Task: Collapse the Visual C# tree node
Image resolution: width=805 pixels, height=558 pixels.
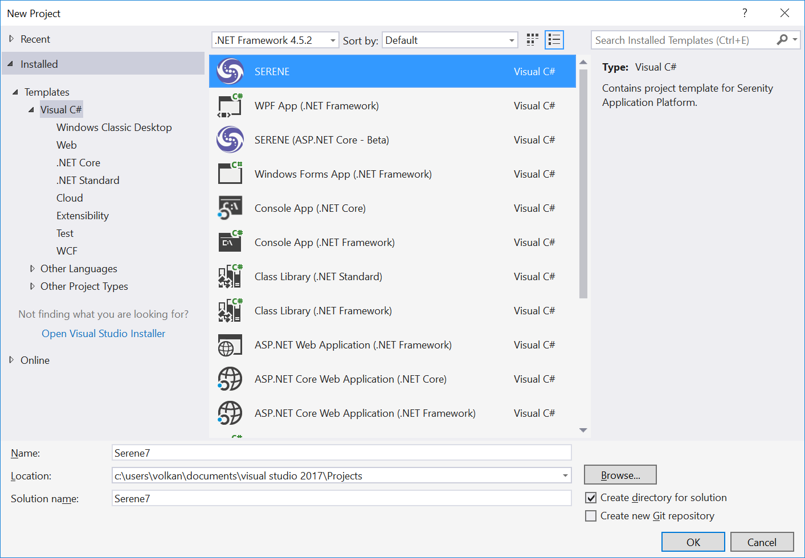Action: pyautogui.click(x=31, y=109)
